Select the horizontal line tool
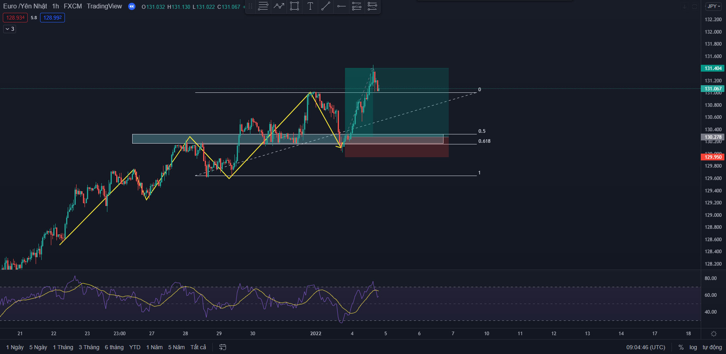Viewport: 726px width, 354px height. click(341, 6)
